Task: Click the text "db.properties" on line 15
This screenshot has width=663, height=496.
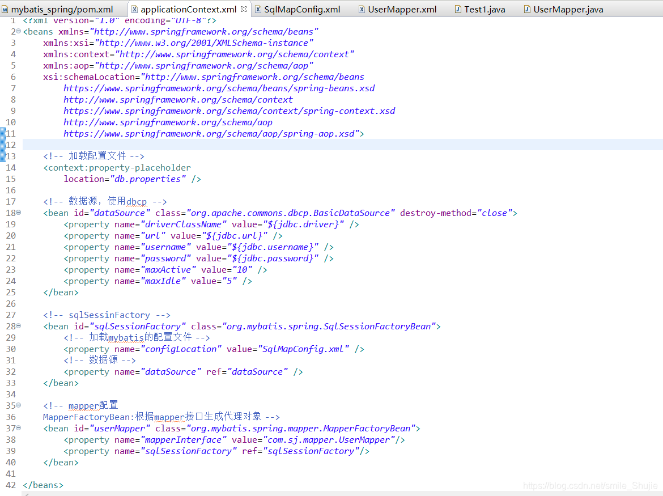Action: click(147, 179)
